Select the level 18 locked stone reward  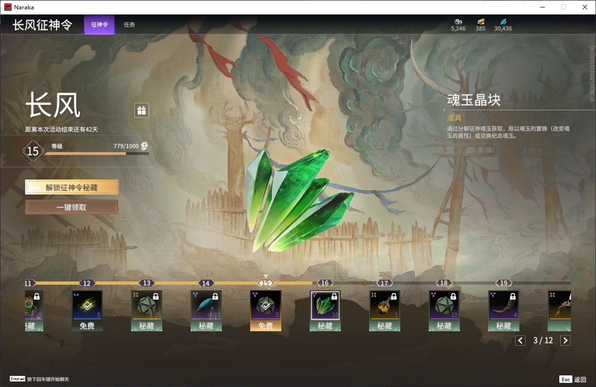(444, 310)
